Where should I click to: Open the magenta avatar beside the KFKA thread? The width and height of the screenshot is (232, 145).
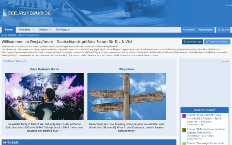184,116
